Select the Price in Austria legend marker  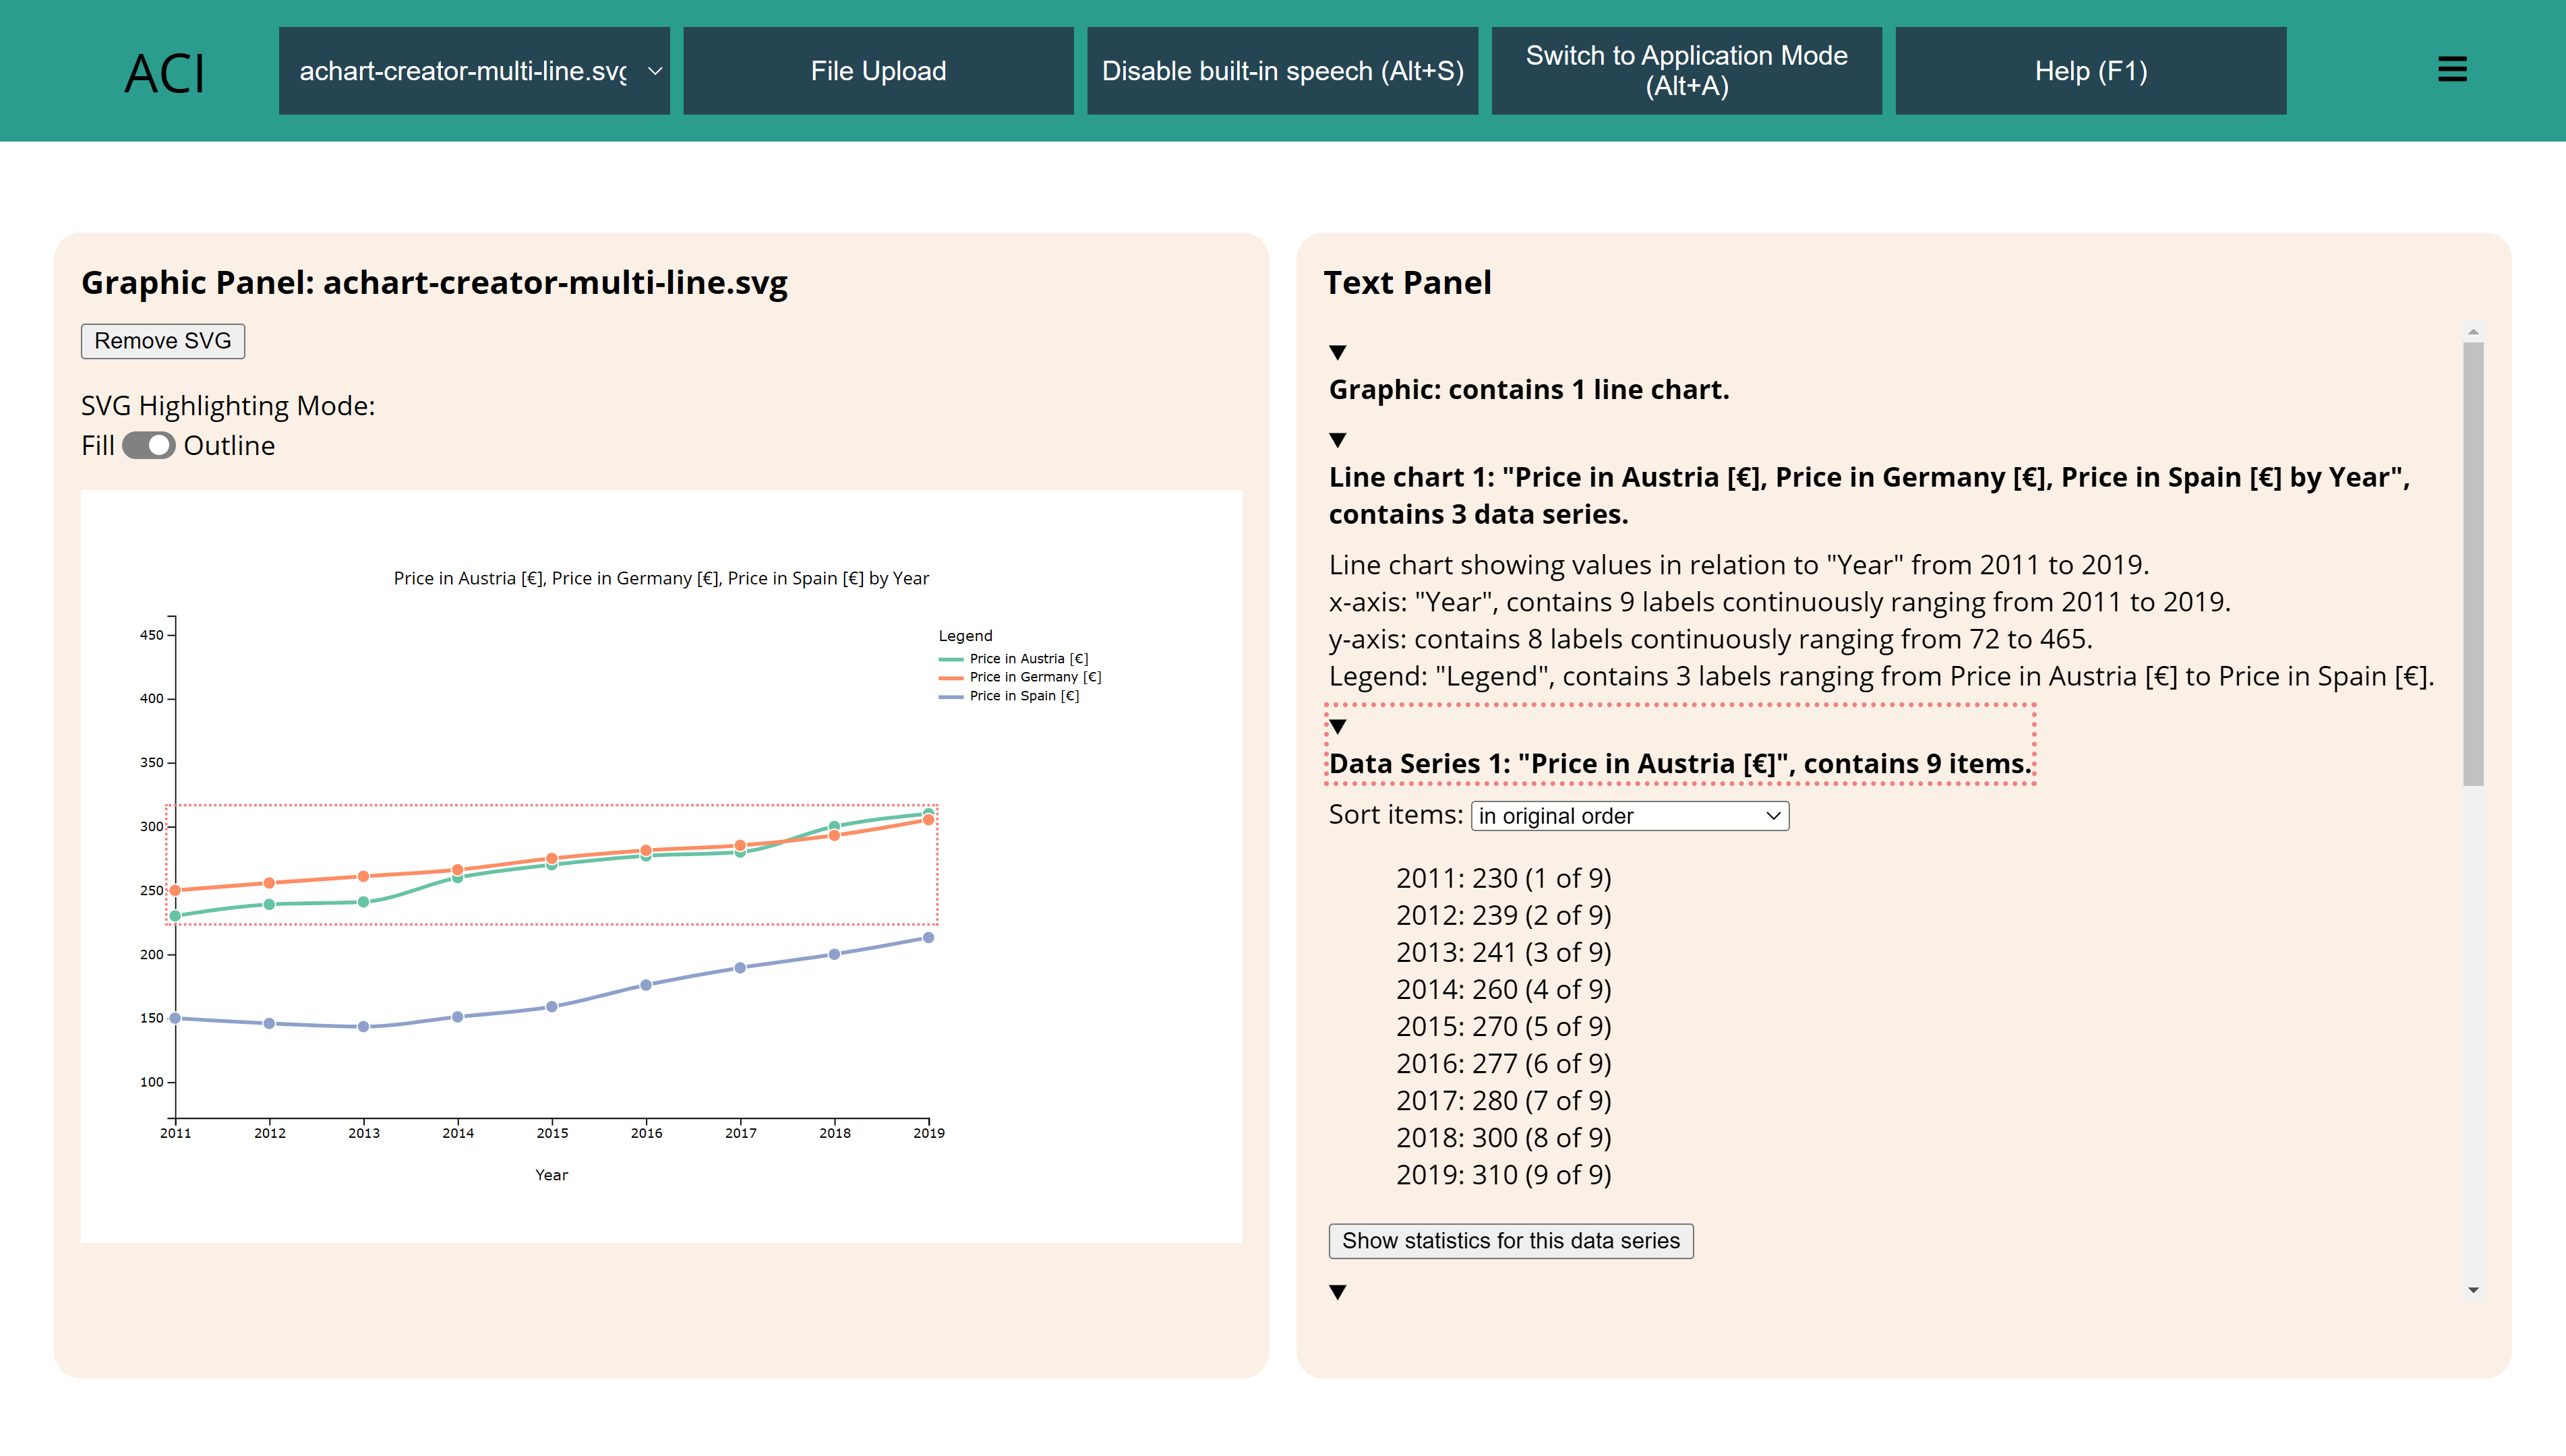pos(950,658)
